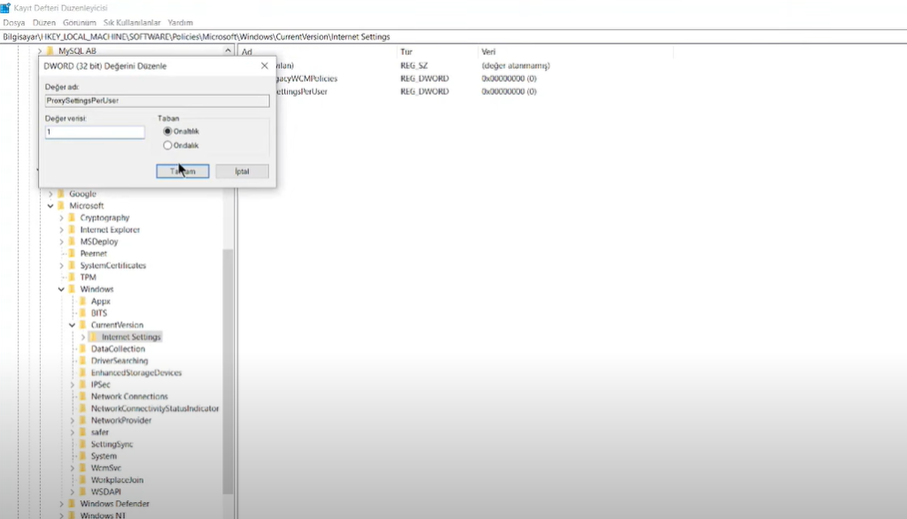
Task: Click the Google folder icon in tree
Action: 61,194
